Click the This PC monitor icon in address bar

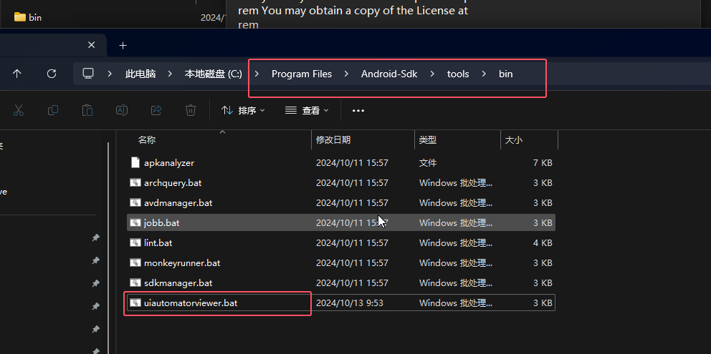[x=88, y=74]
